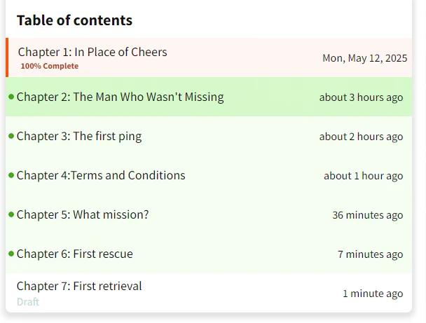426x323 pixels.
Task: Click the '36 minutes ago' timestamp
Action: (x=368, y=215)
